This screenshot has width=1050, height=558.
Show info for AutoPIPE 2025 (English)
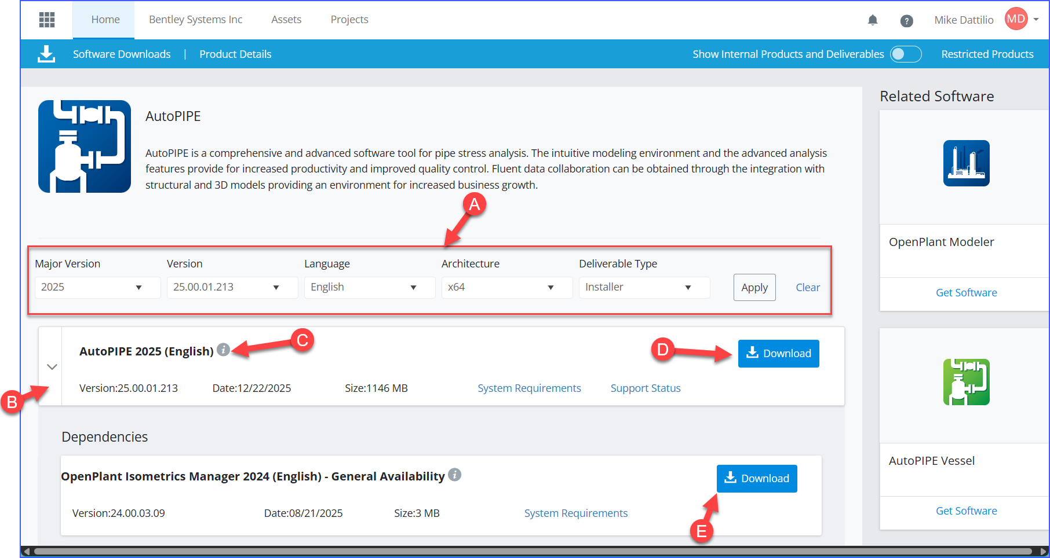pos(223,350)
